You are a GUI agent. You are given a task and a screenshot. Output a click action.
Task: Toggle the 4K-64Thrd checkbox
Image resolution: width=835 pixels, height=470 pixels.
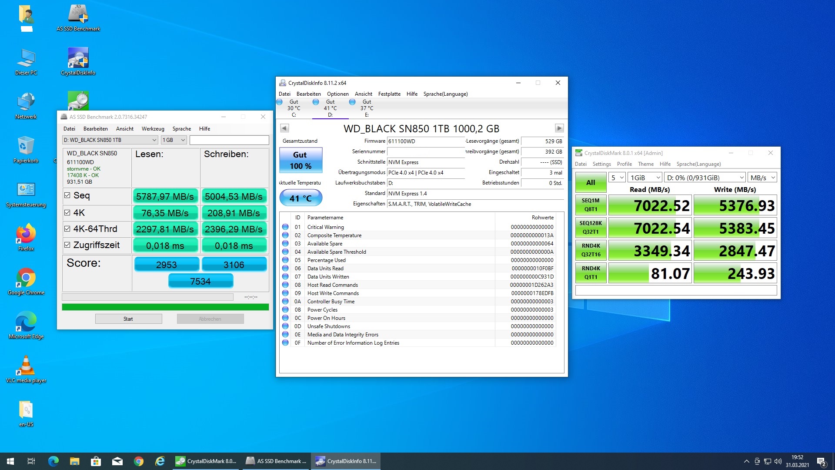tap(67, 229)
